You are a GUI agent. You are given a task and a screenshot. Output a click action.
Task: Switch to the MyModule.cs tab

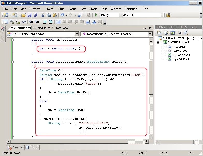click(42, 28)
